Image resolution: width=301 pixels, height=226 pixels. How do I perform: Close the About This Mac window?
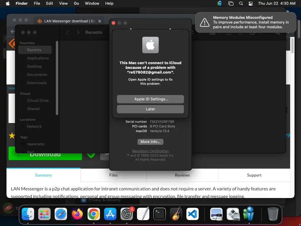pyautogui.click(x=113, y=23)
